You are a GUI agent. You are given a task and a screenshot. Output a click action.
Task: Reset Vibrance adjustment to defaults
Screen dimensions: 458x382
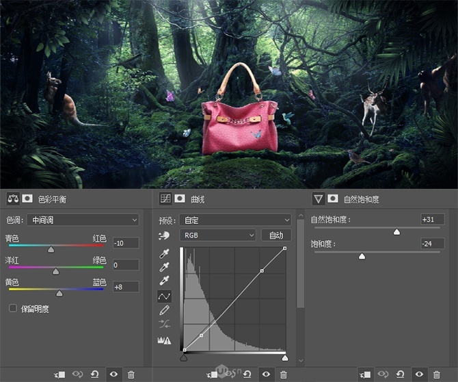click(400, 374)
